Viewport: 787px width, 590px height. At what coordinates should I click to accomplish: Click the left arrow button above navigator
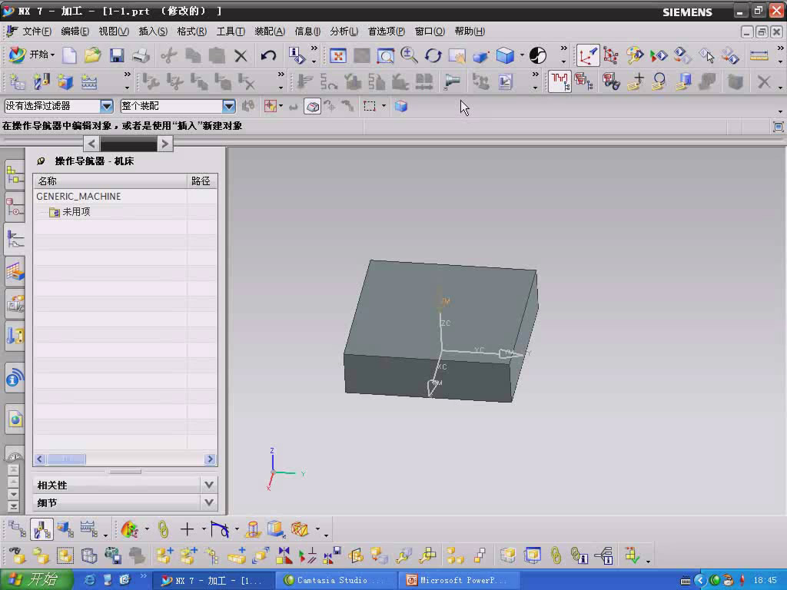pyautogui.click(x=91, y=144)
